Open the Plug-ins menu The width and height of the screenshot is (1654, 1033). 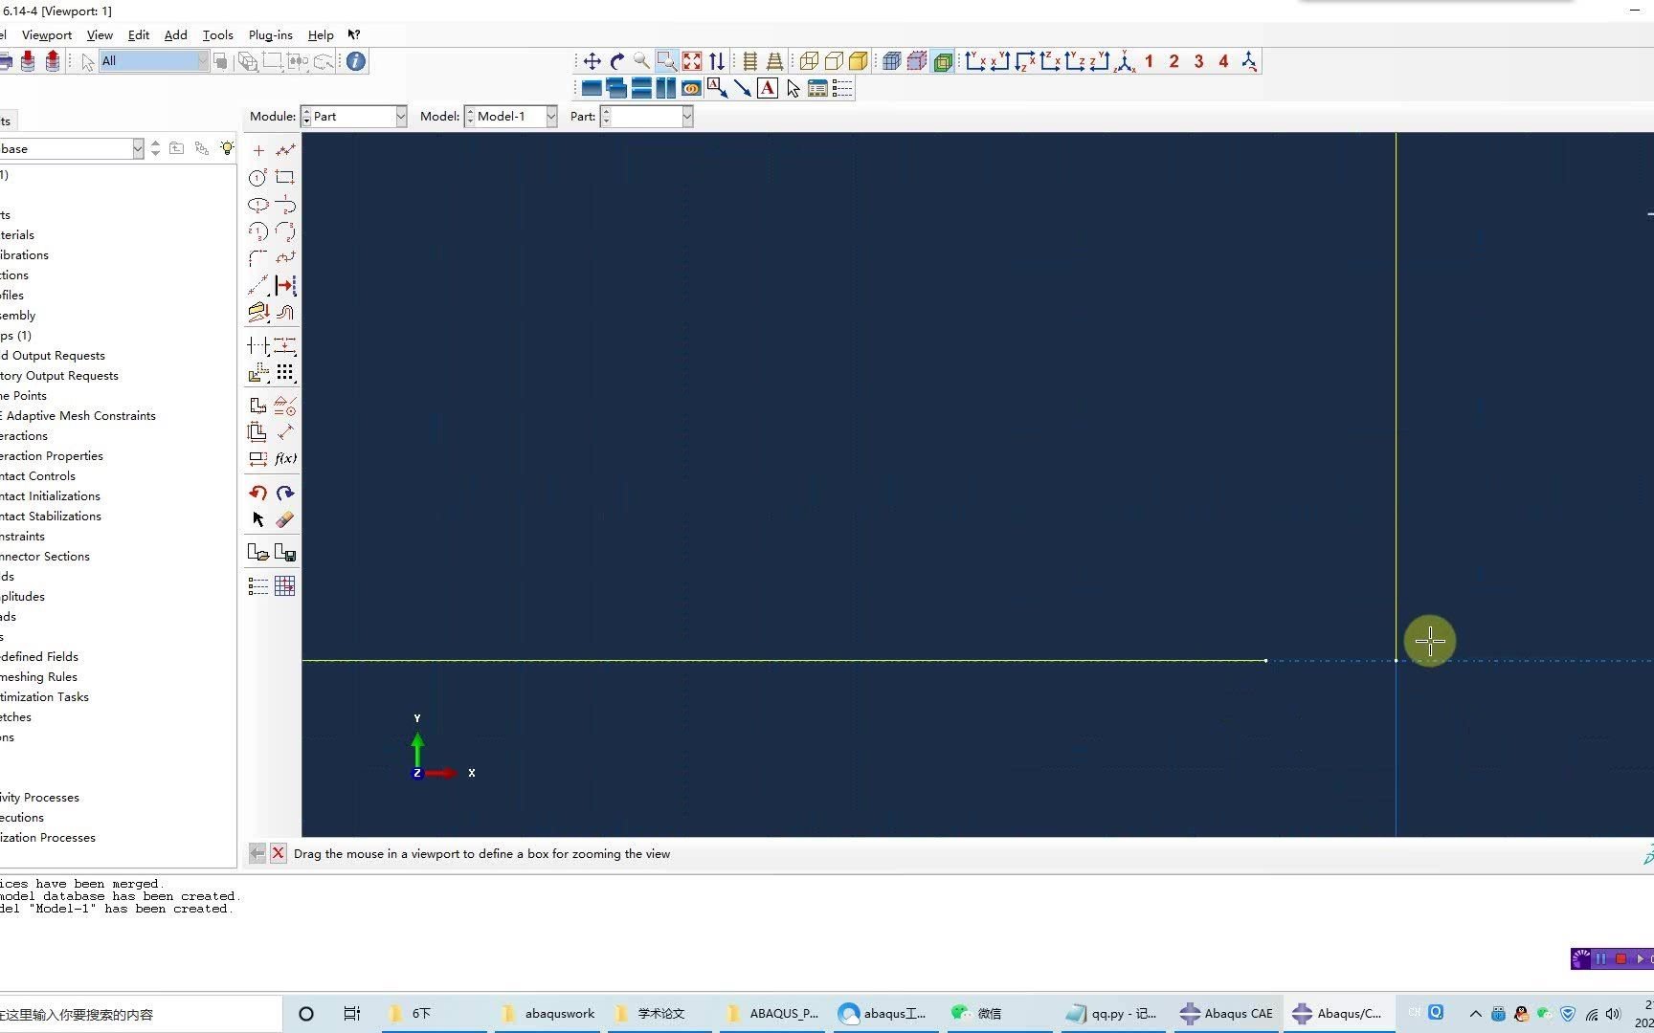(270, 34)
